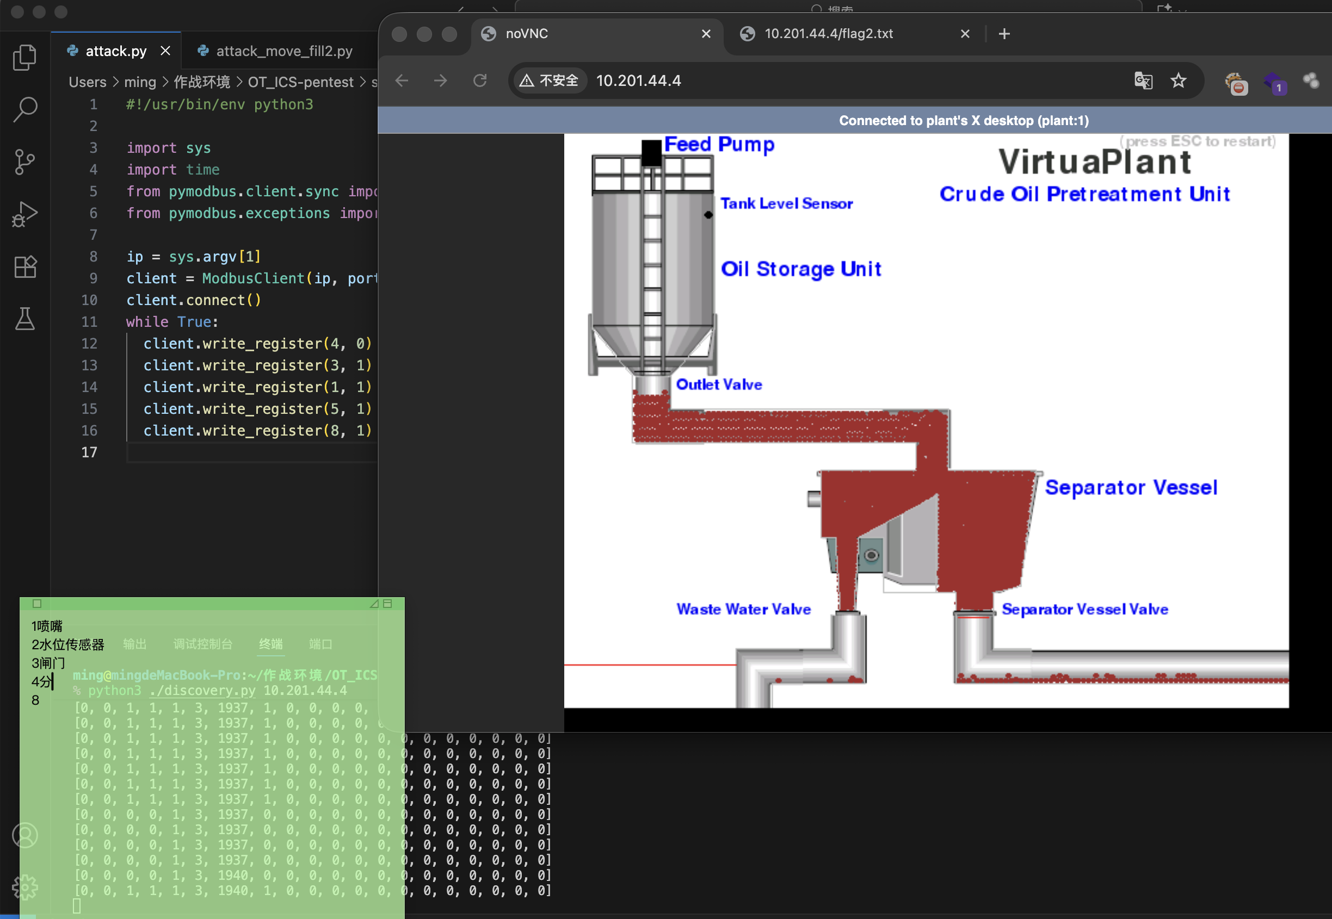Screen dimensions: 1332x919
Task: Click the Feed Pump label in VirtuaPlant
Action: click(x=719, y=144)
